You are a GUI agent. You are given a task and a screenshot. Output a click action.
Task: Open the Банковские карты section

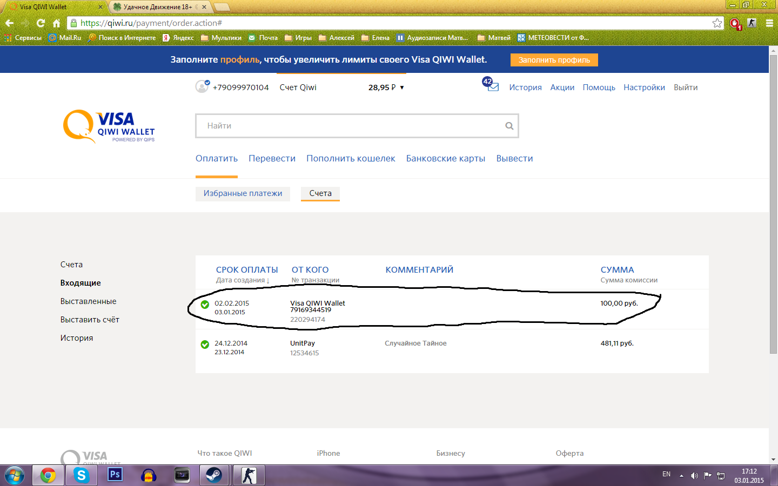[446, 158]
